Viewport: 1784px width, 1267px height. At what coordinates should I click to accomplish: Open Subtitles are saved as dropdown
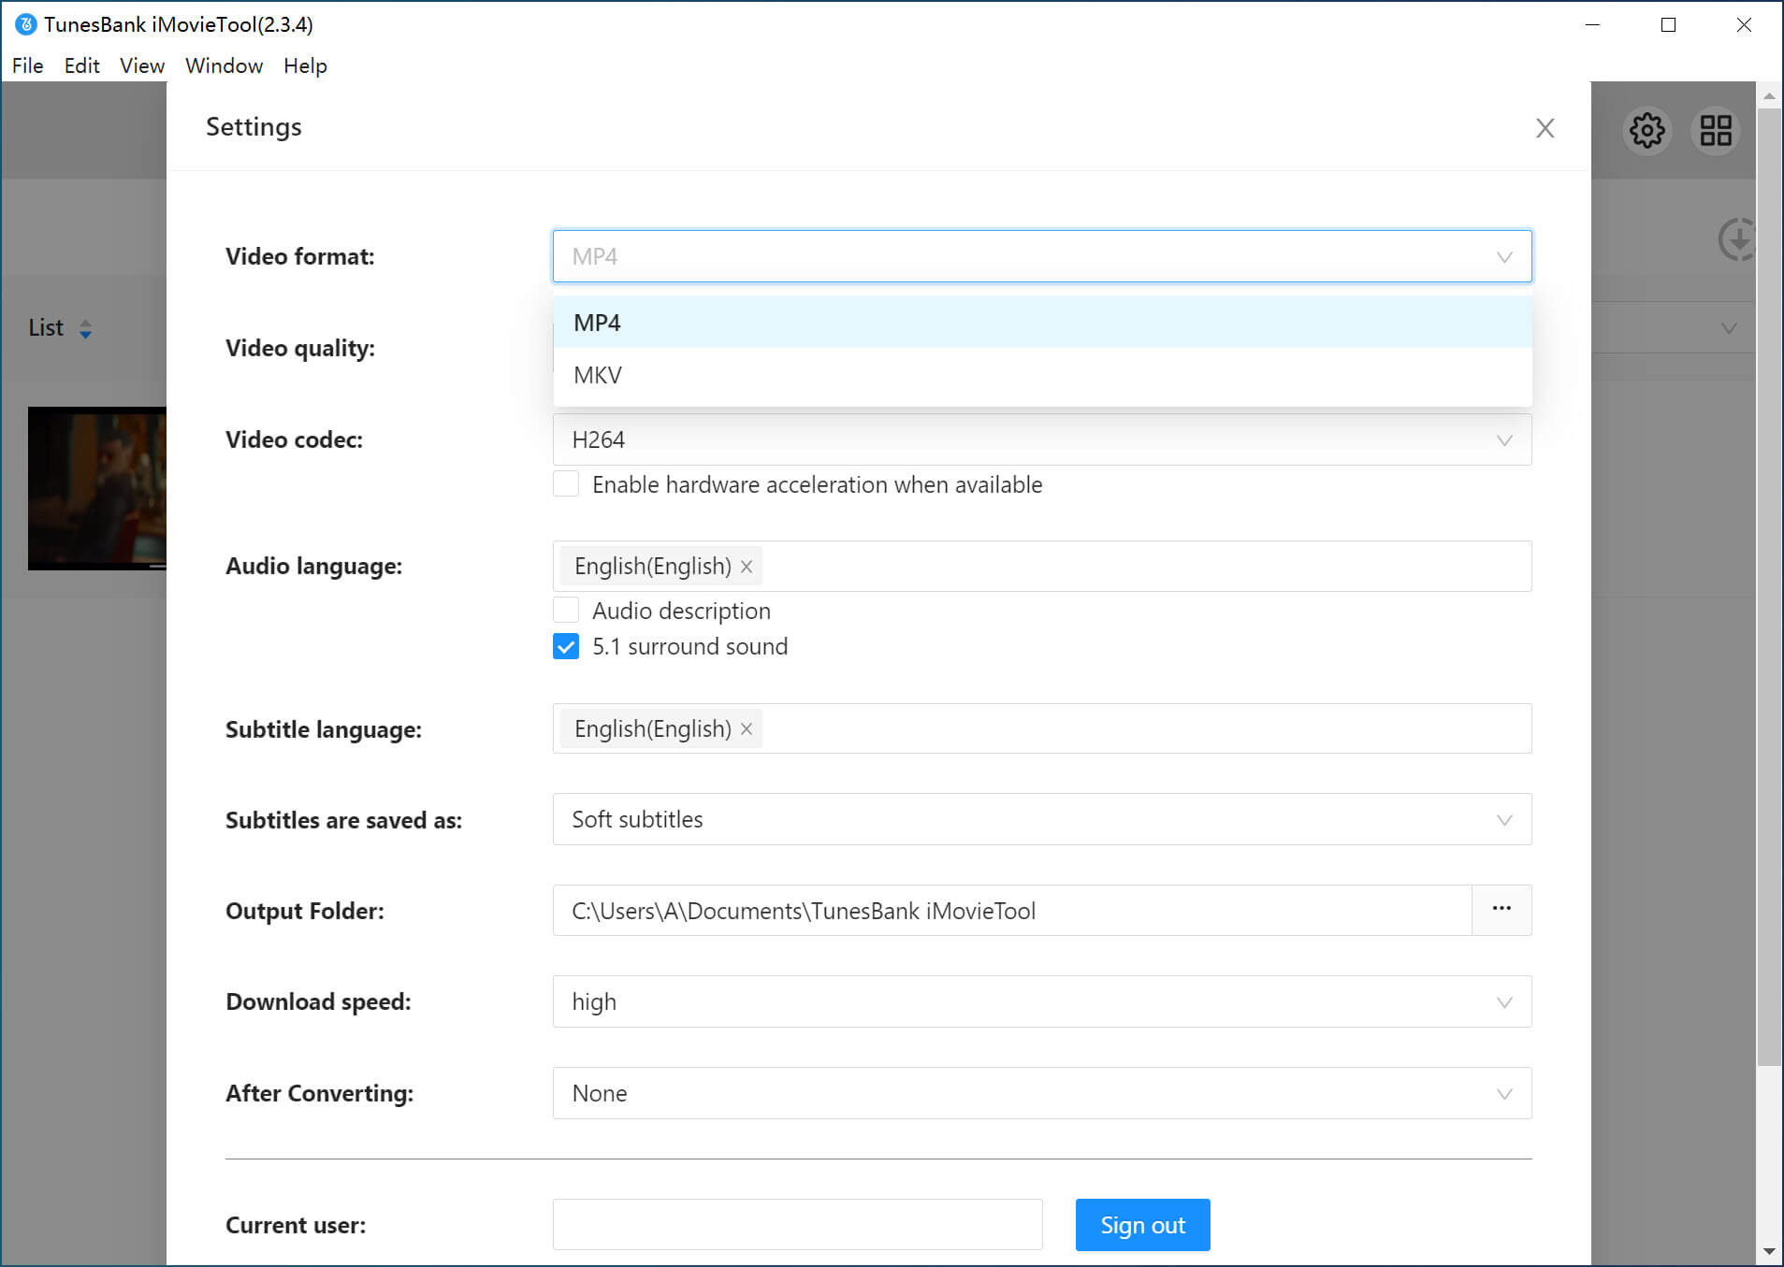(1042, 819)
